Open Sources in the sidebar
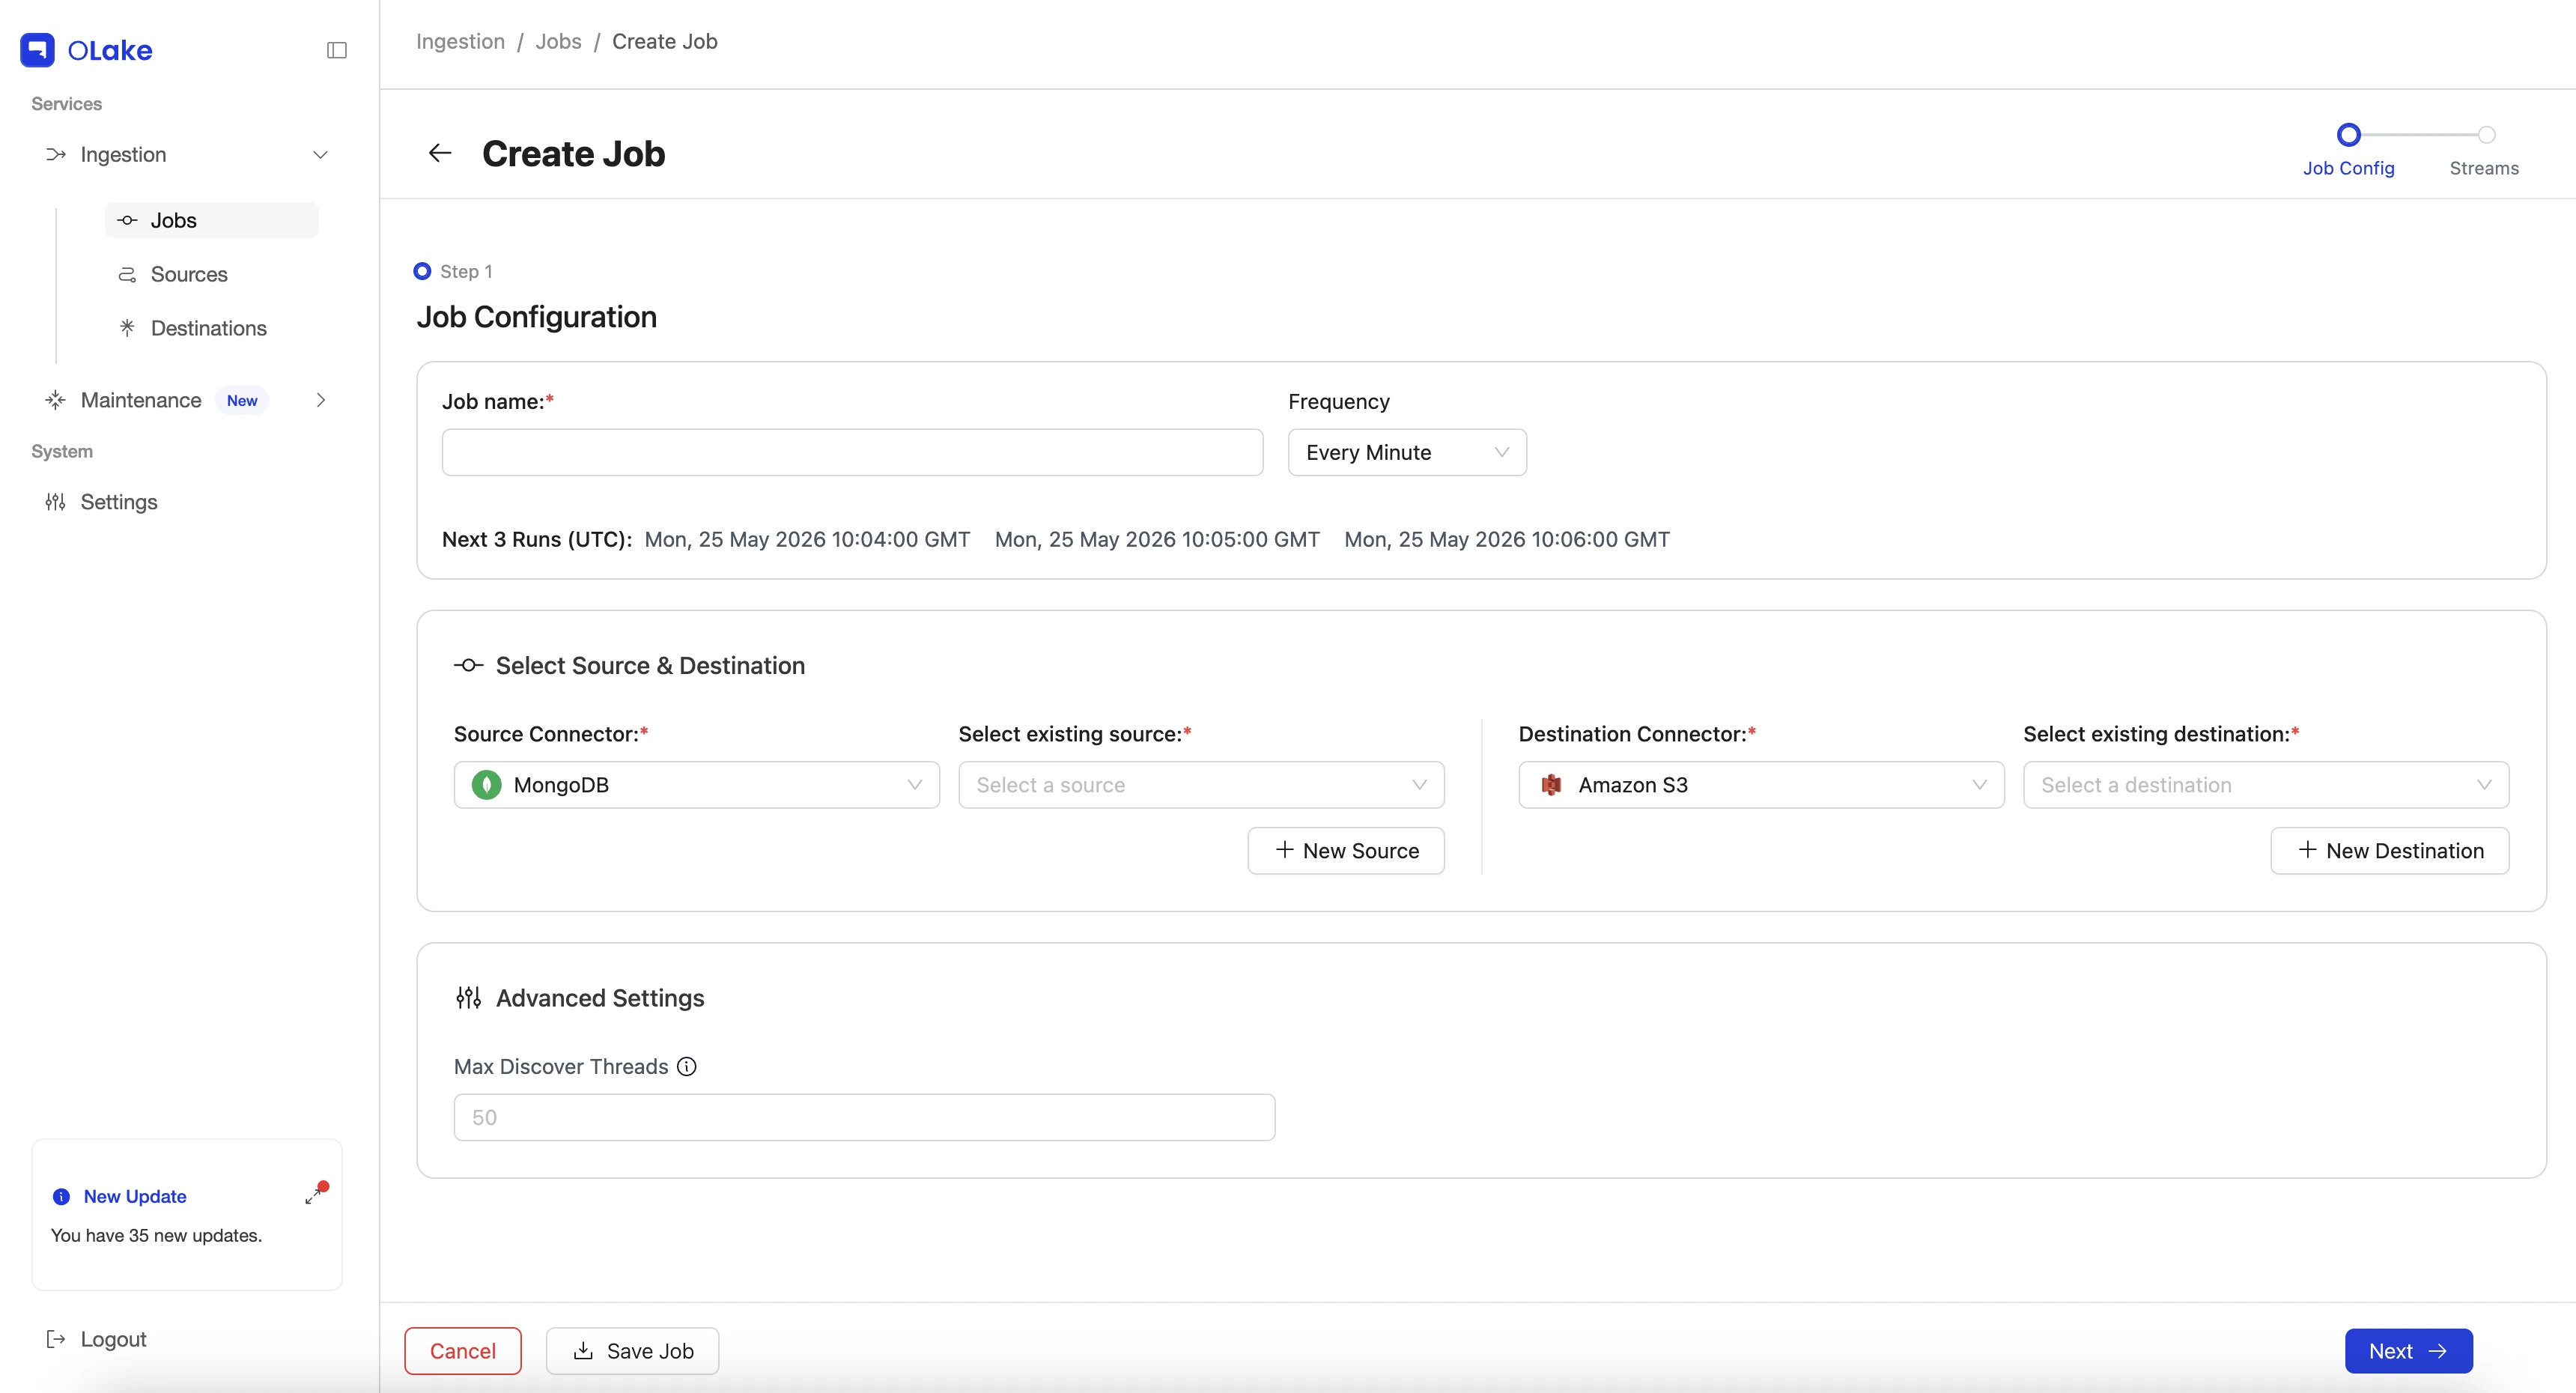The image size is (2576, 1393). tap(189, 274)
